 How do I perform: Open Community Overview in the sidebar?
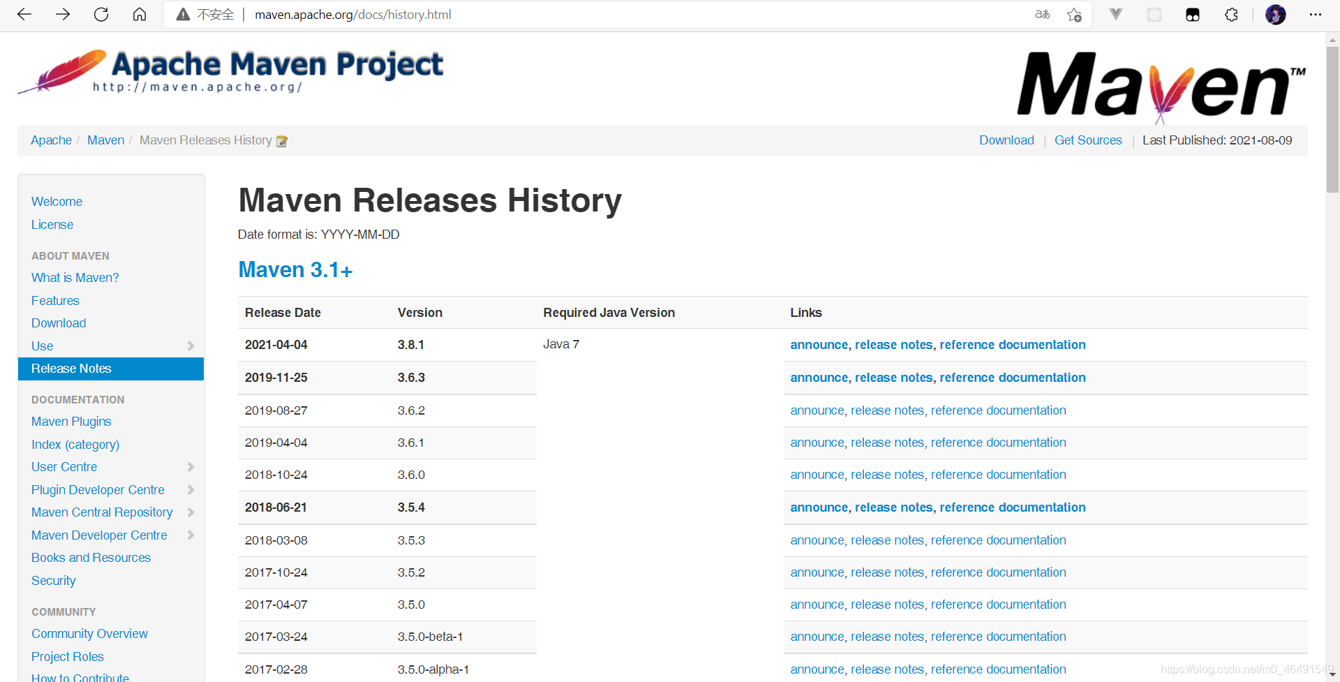coord(89,634)
